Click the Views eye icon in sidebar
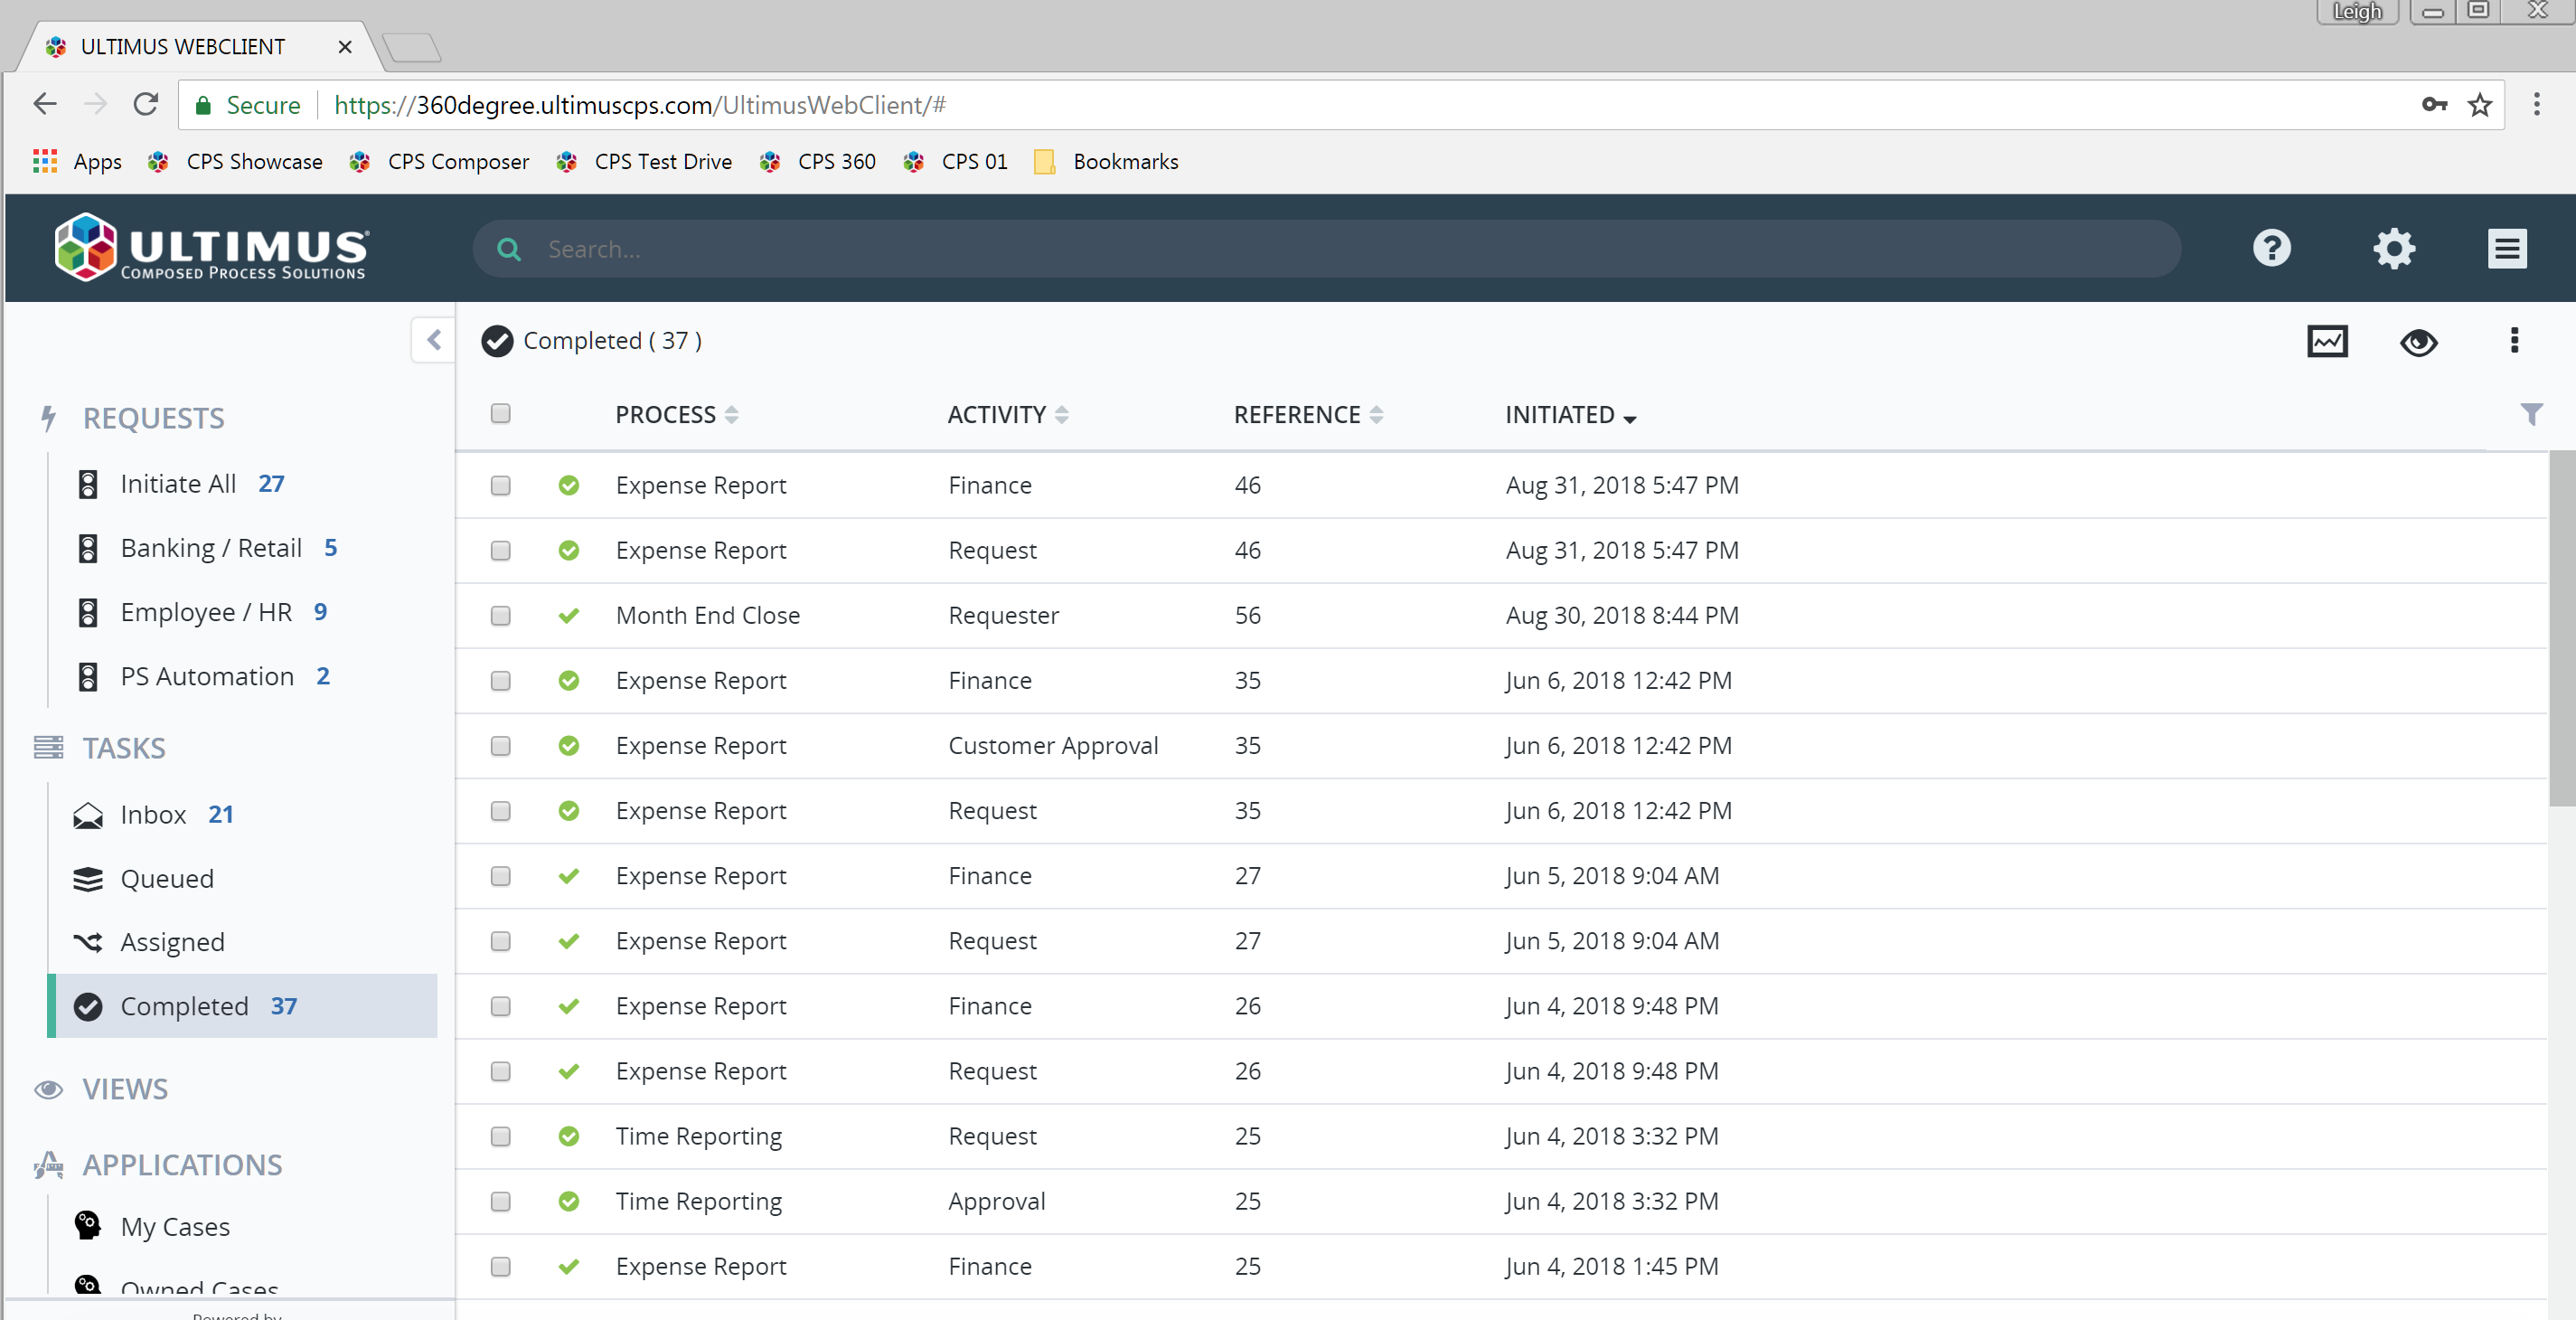Image resolution: width=2576 pixels, height=1320 pixels. (x=48, y=1089)
